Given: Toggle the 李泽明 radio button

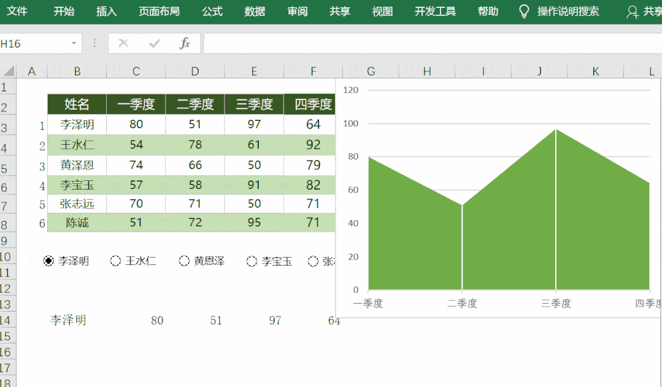Looking at the screenshot, I should (48, 261).
